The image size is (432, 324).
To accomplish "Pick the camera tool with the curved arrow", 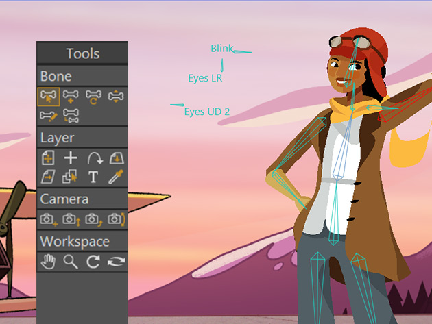I will click(x=94, y=219).
